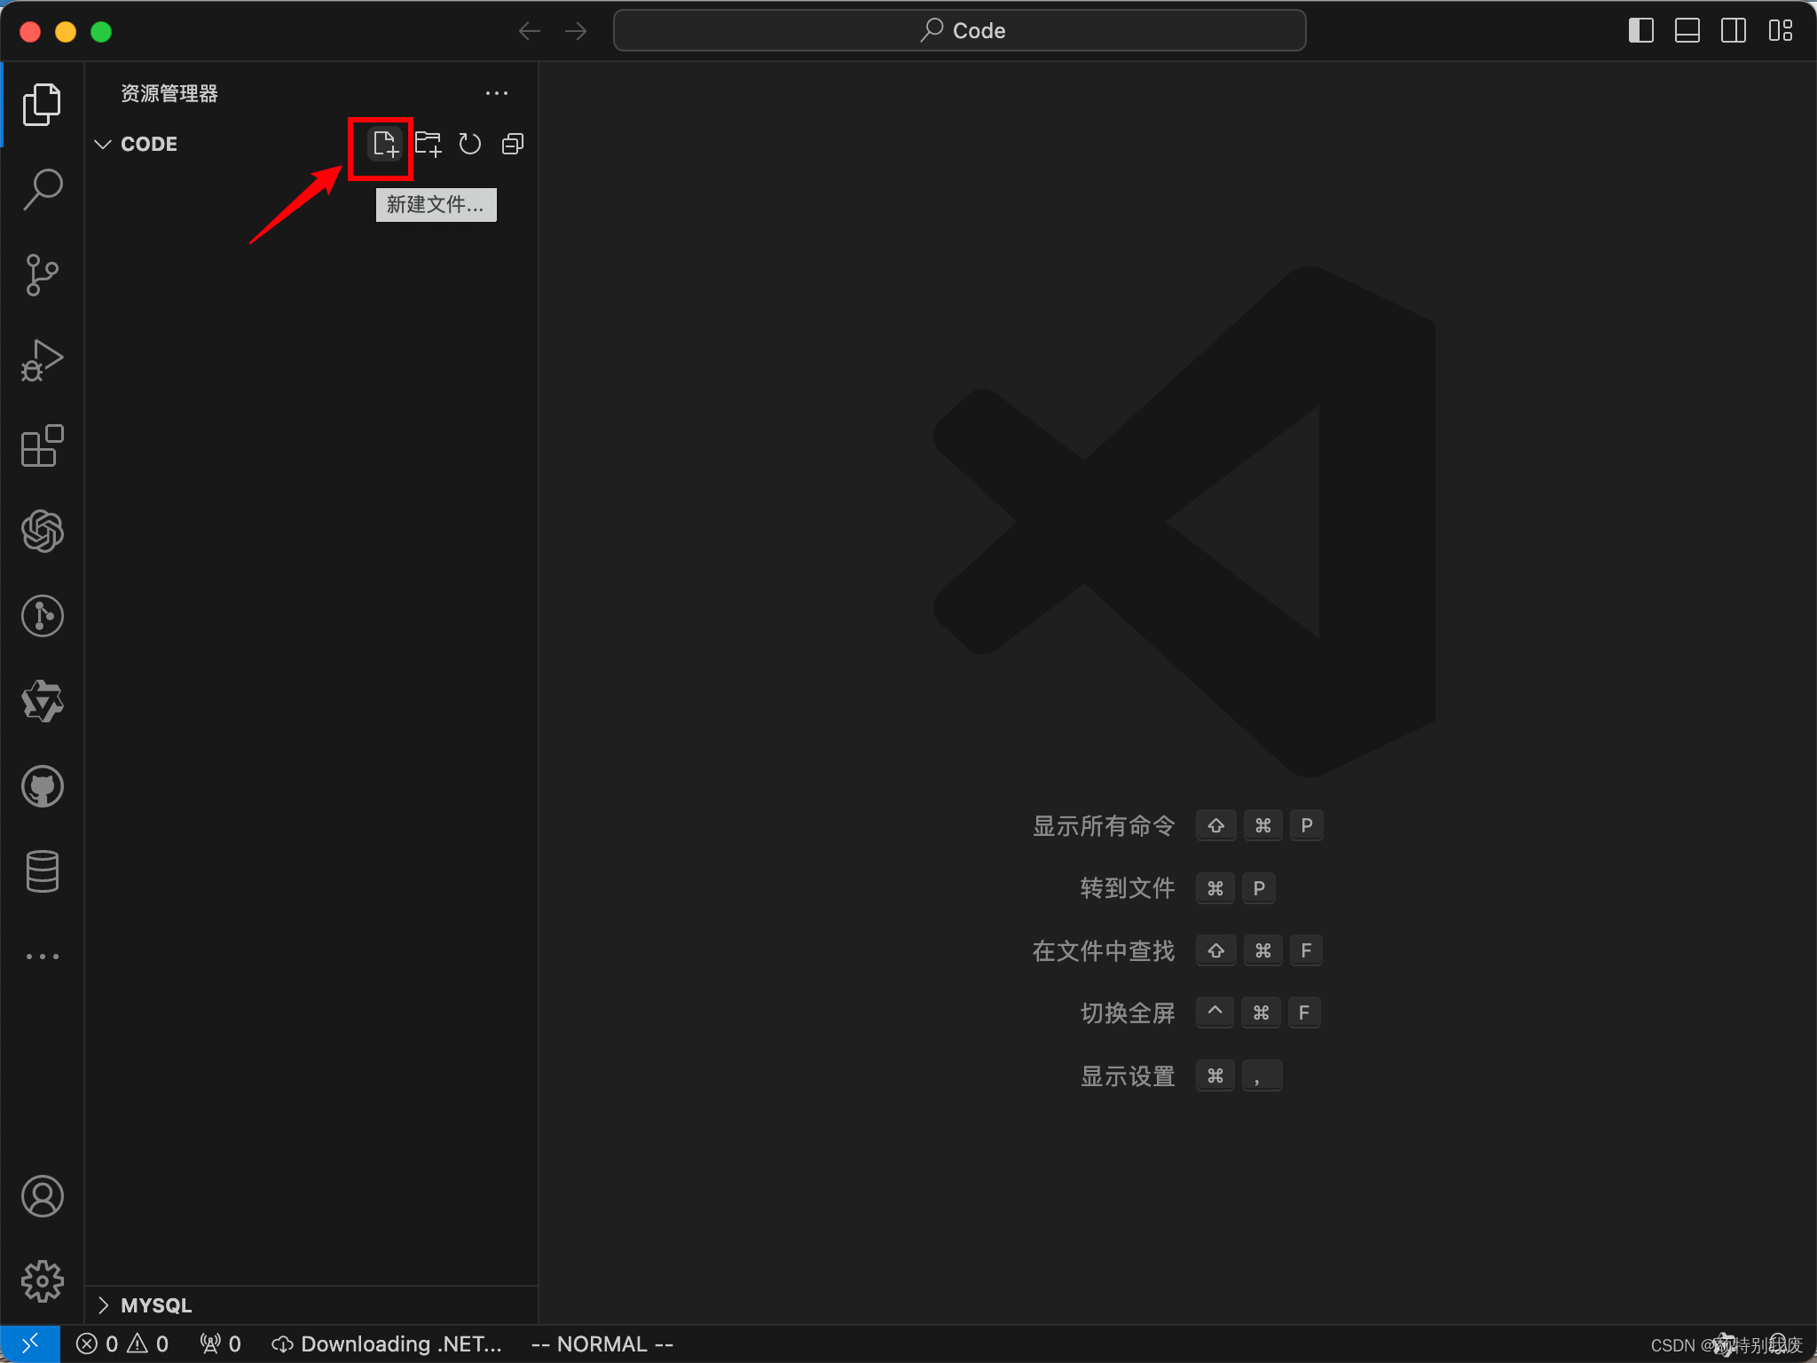Screen dimensions: 1817x1363
Task: Collapse all folders in Explorer
Action: pyautogui.click(x=513, y=144)
